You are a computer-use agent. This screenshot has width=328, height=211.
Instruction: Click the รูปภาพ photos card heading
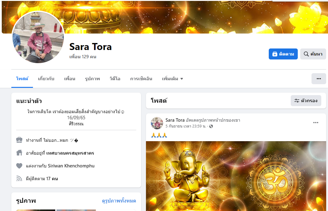pyautogui.click(x=26, y=201)
